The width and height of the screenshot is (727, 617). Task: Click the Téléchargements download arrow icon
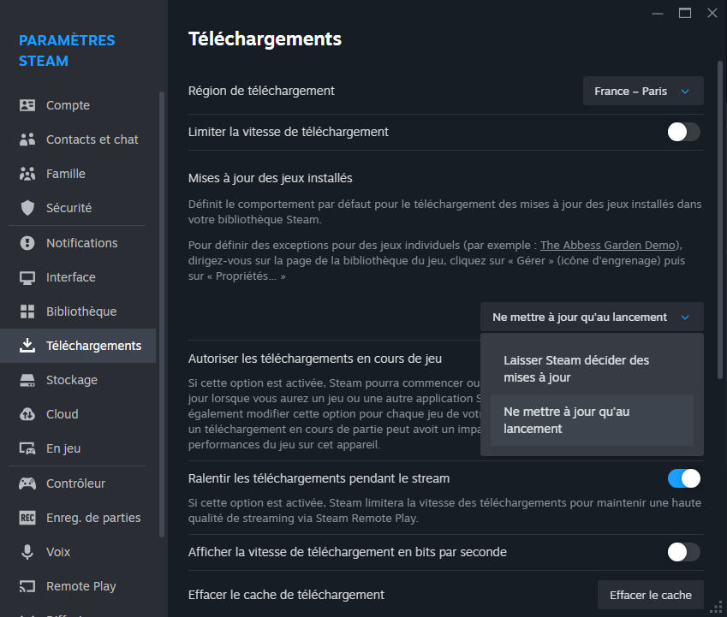27,346
